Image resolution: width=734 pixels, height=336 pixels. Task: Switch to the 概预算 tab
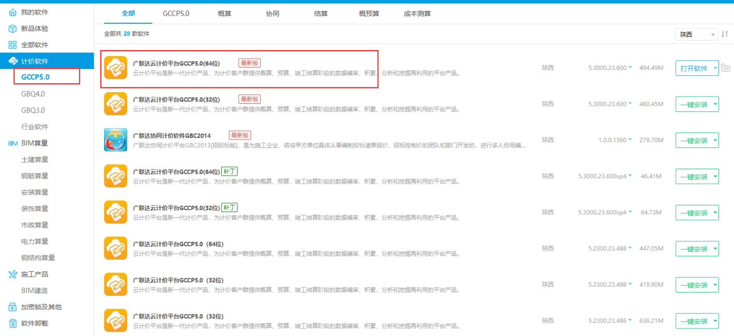point(369,13)
